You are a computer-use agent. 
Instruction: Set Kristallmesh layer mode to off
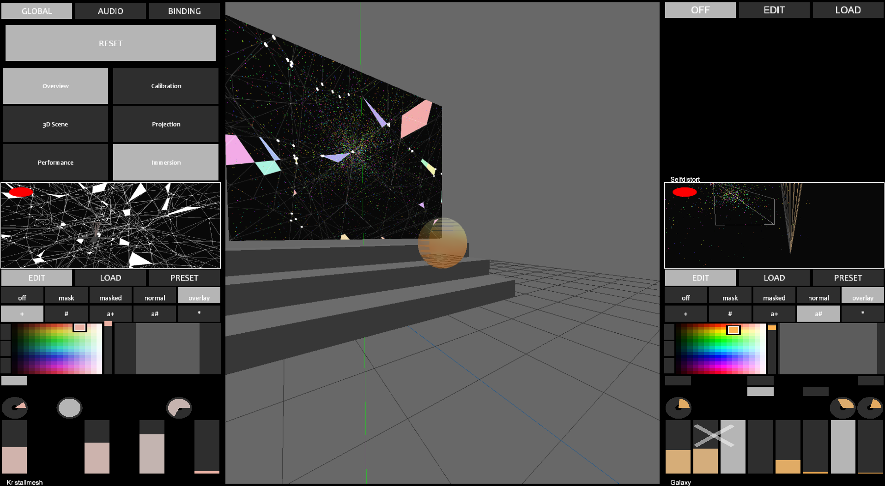(x=22, y=298)
